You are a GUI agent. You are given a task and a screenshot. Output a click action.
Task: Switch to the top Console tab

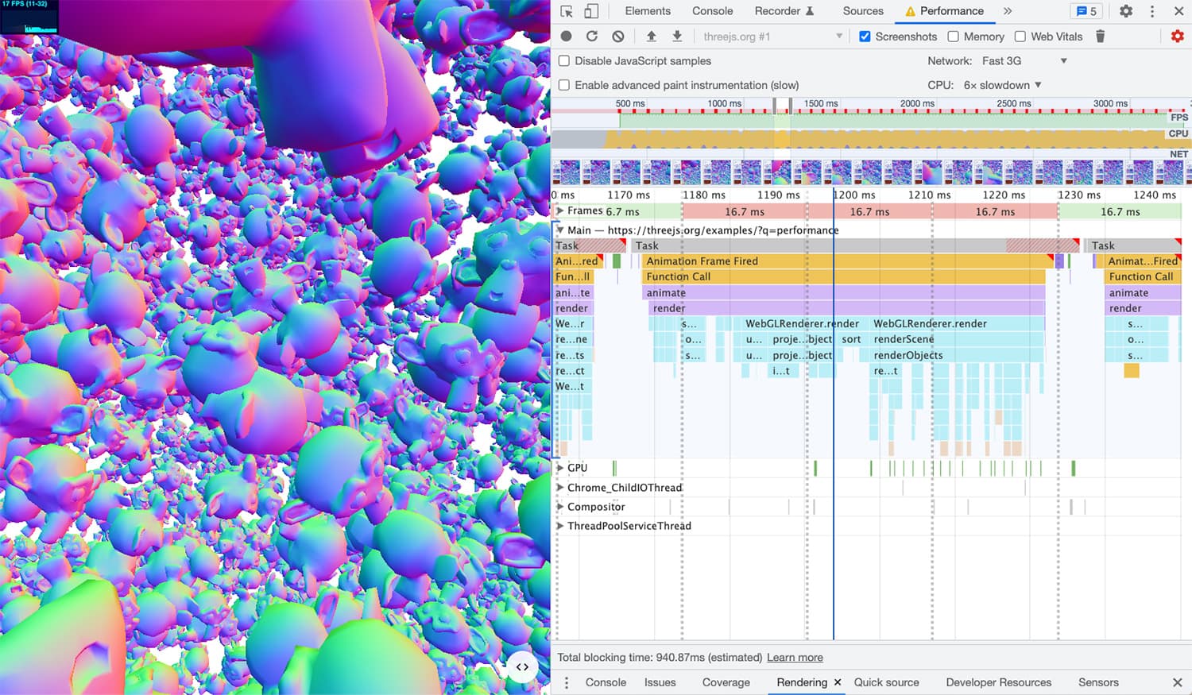[x=712, y=11]
